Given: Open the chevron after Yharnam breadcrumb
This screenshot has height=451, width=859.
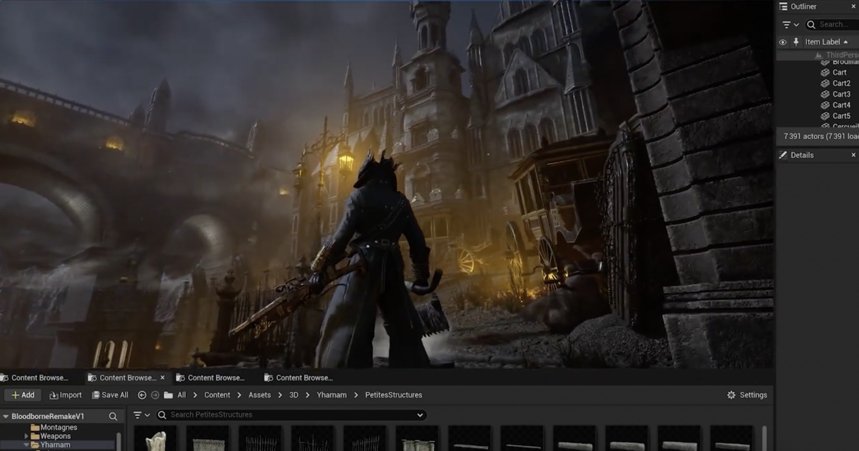Looking at the screenshot, I should [x=356, y=395].
